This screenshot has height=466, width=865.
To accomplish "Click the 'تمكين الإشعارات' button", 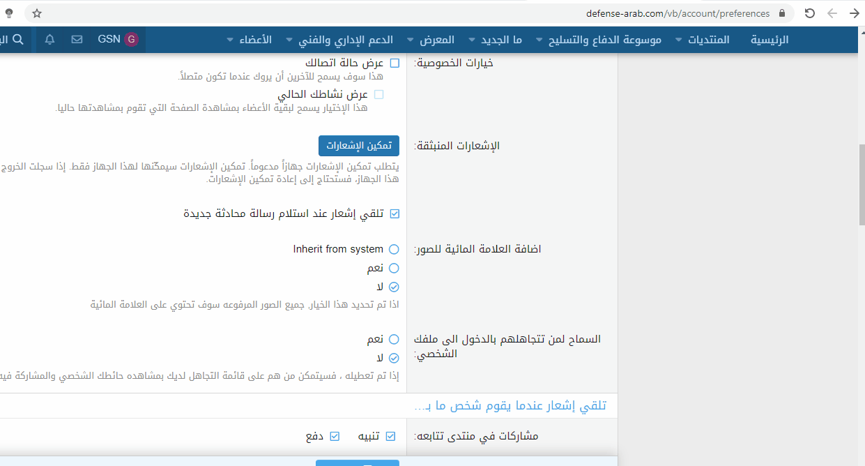I will [x=358, y=146].
